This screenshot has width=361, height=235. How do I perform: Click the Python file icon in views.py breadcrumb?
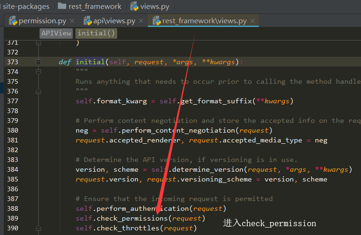pos(134,7)
